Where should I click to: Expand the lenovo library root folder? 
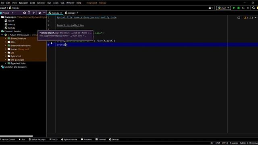[x=5, y=49]
